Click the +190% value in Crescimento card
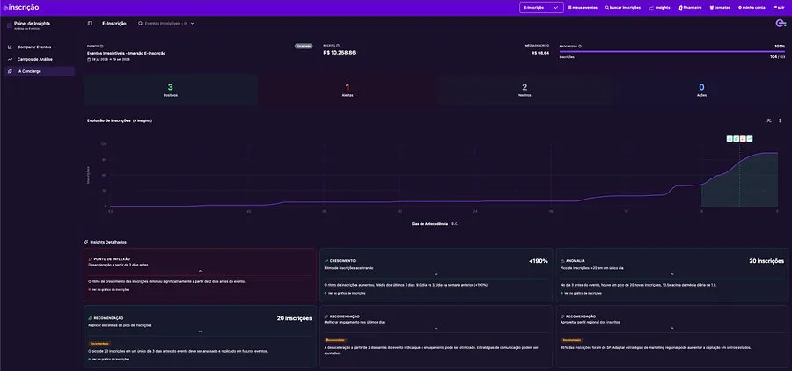 538,261
